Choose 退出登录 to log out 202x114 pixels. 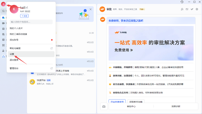[31, 60]
